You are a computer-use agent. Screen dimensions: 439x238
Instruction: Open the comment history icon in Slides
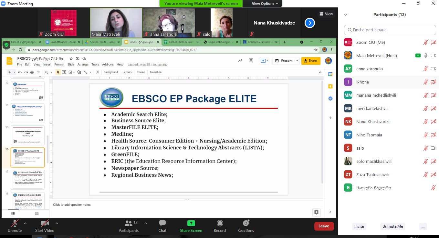click(x=251, y=61)
